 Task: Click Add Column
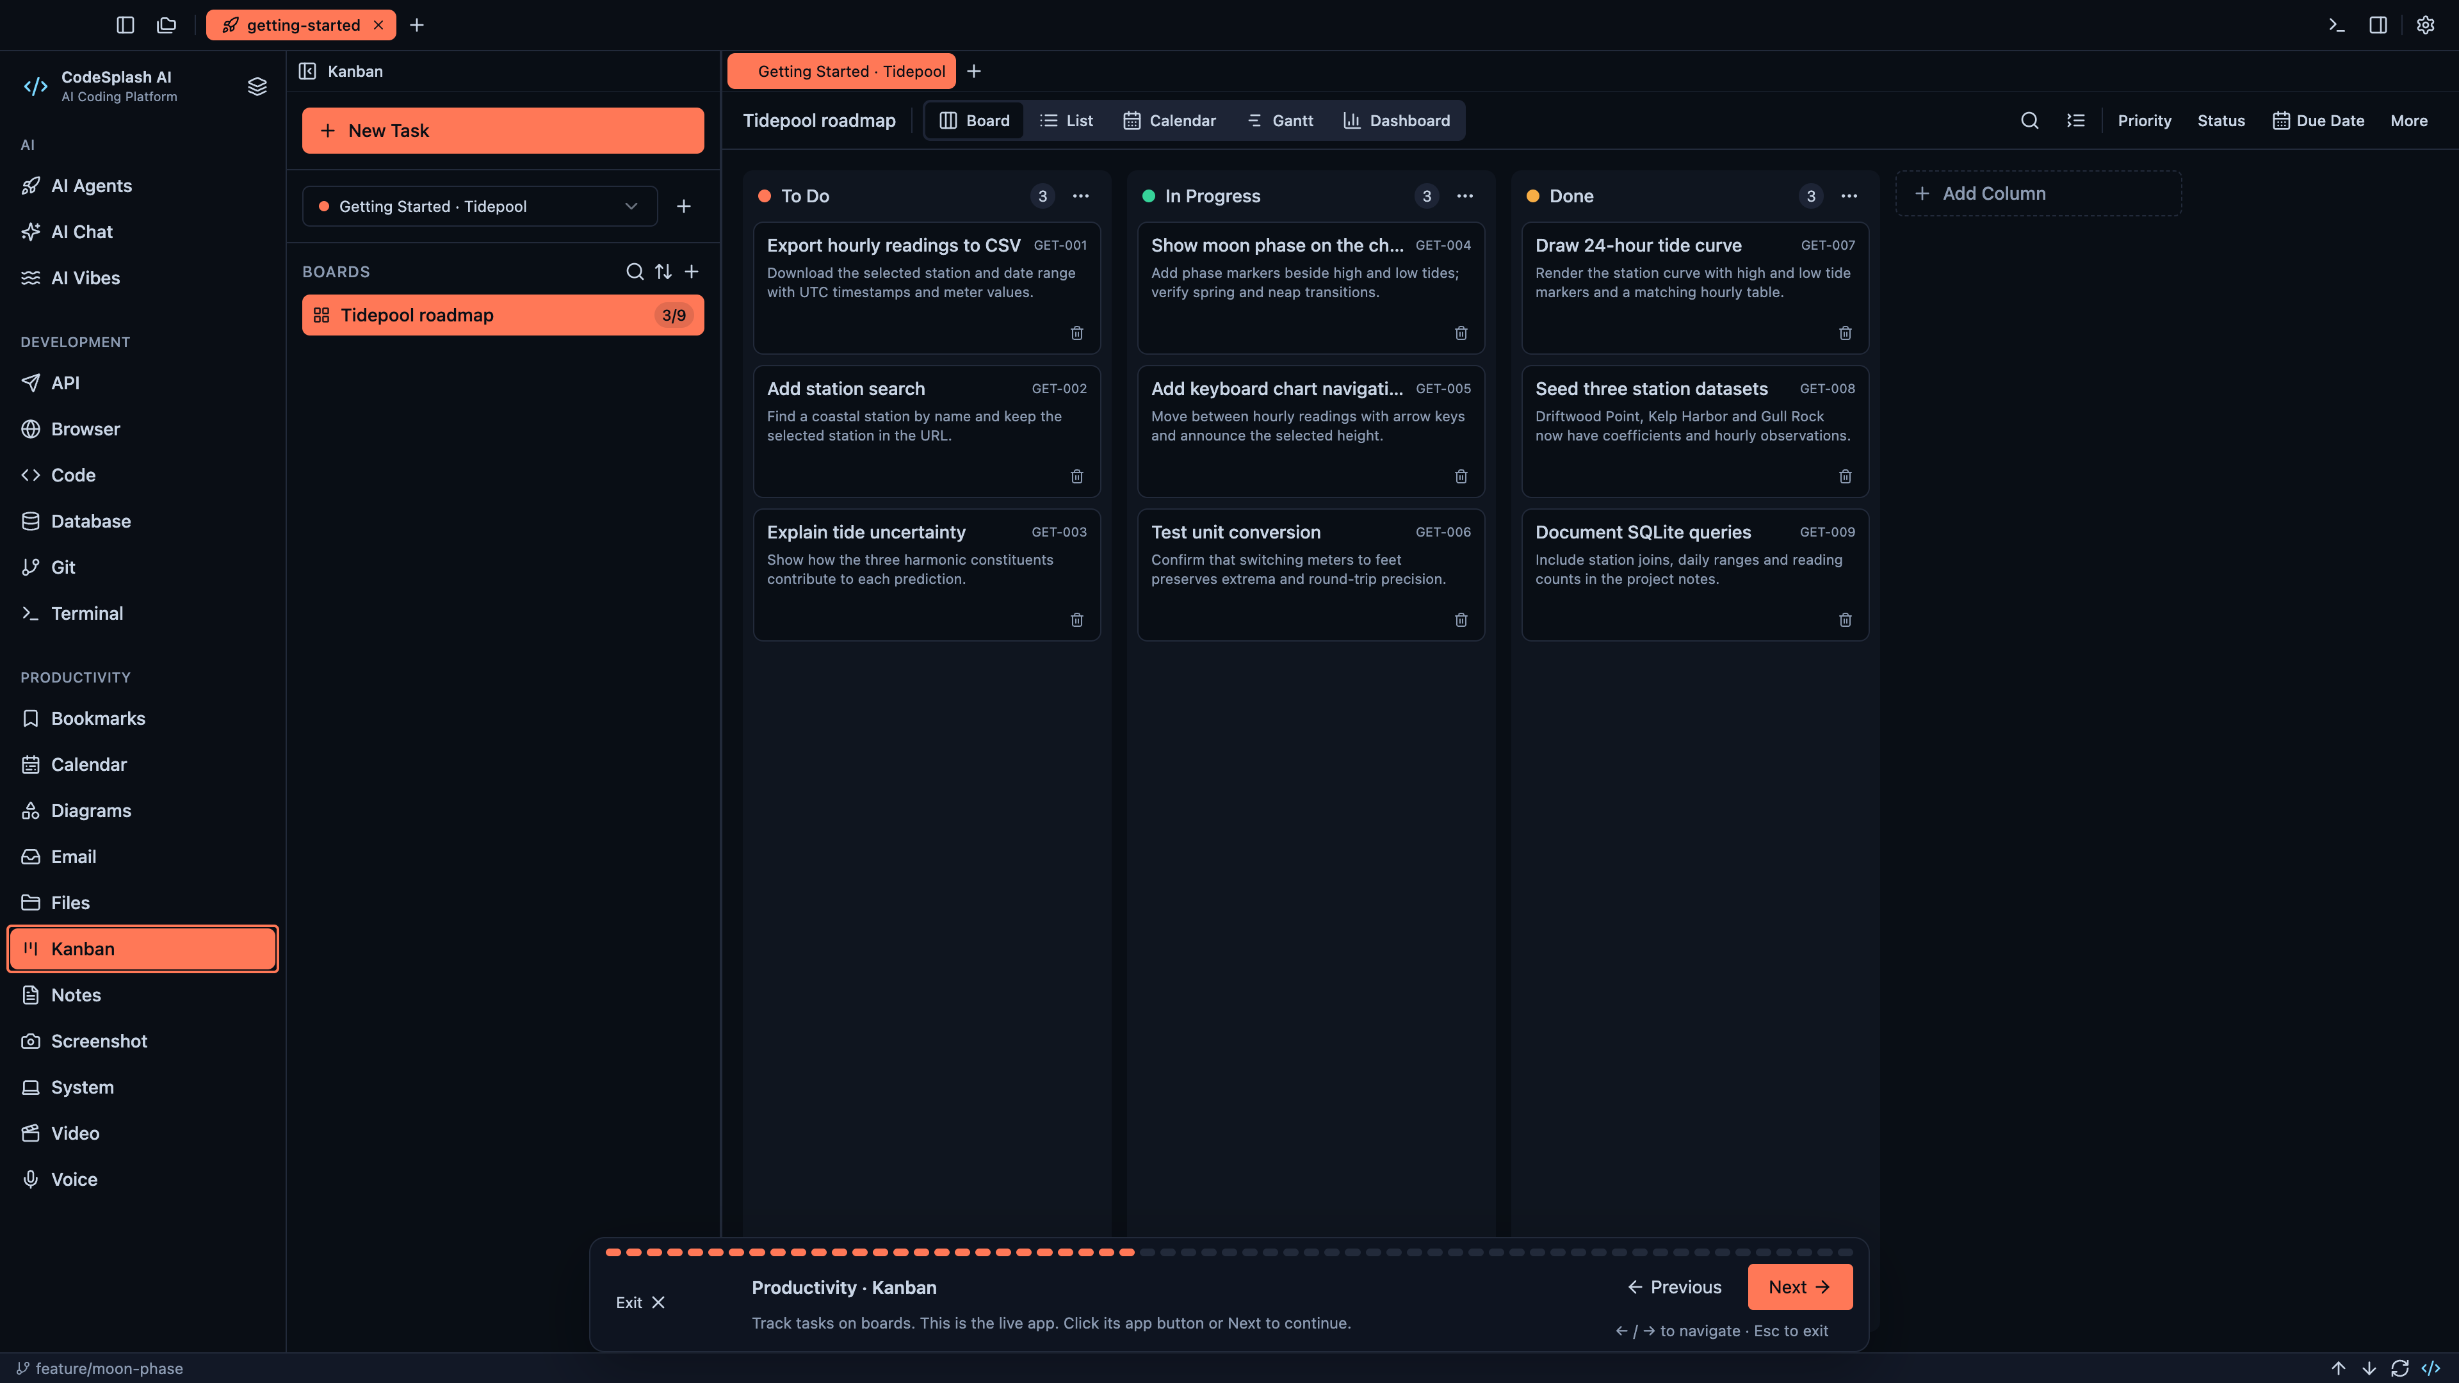pos(2038,194)
